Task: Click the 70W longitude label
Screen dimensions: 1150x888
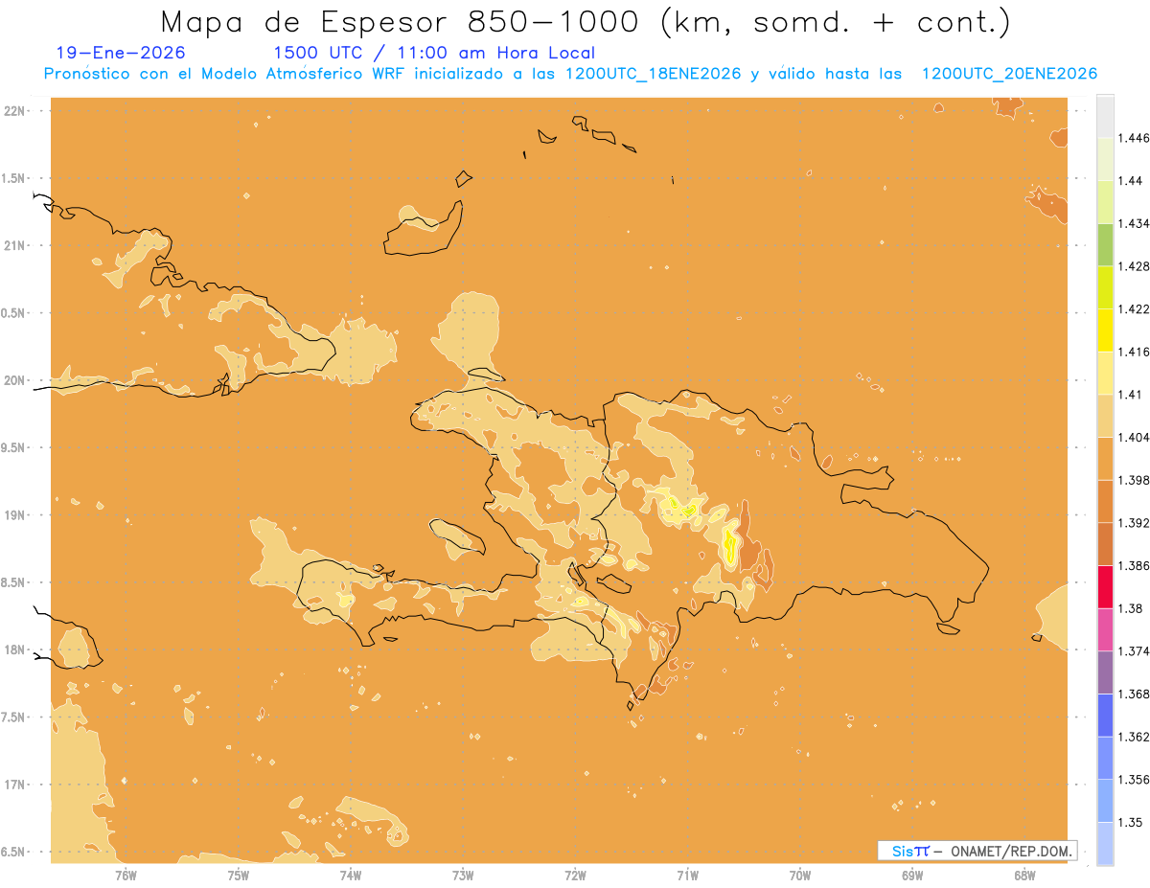Action: pyautogui.click(x=800, y=876)
